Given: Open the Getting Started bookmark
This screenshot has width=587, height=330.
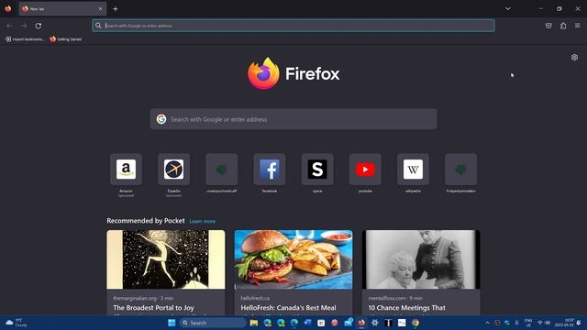Looking at the screenshot, I should (x=66, y=39).
